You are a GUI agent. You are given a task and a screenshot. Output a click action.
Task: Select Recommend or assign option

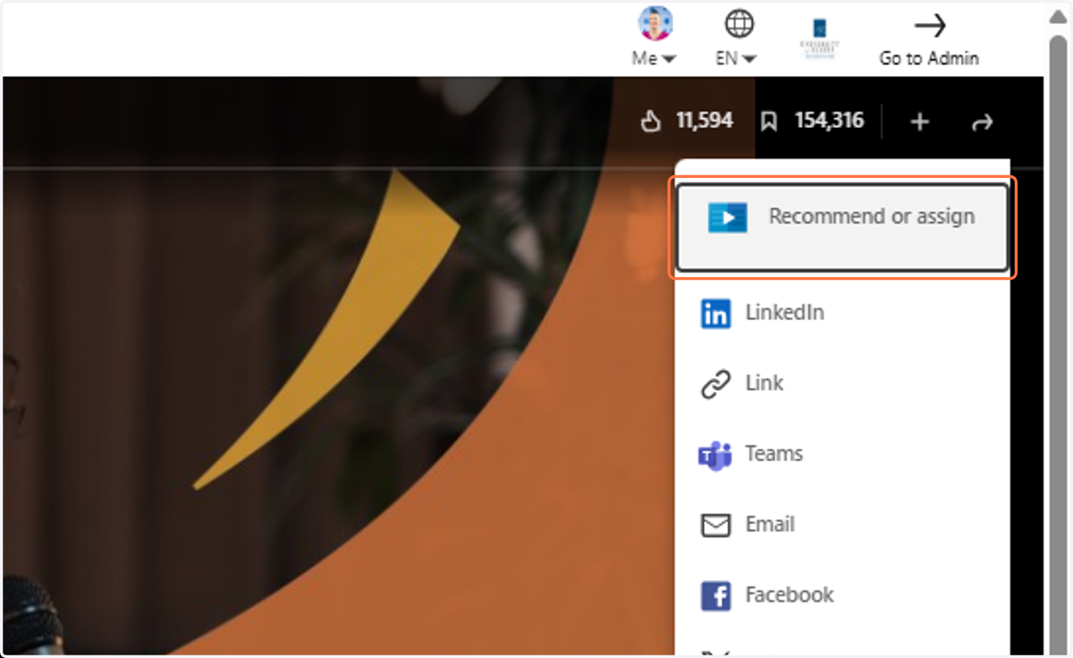click(x=842, y=227)
